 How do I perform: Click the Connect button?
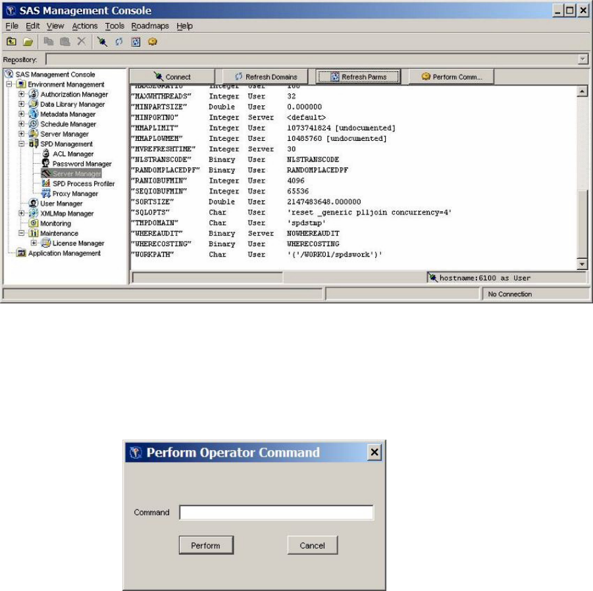coord(172,77)
